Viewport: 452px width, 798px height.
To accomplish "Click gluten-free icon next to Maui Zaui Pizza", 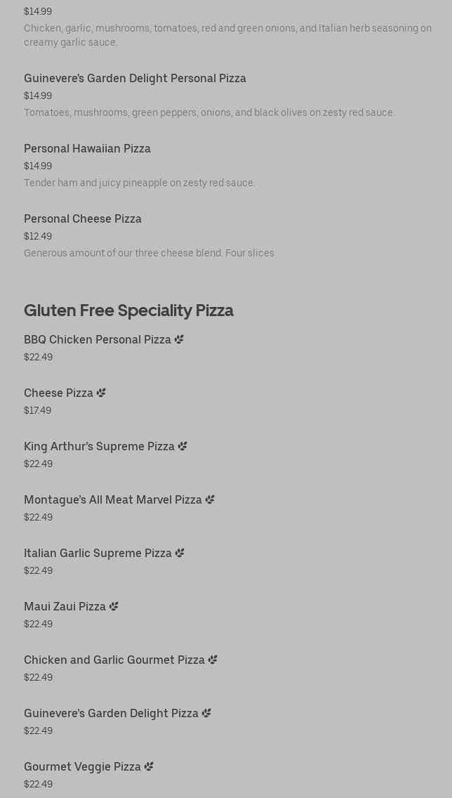I will click(114, 606).
